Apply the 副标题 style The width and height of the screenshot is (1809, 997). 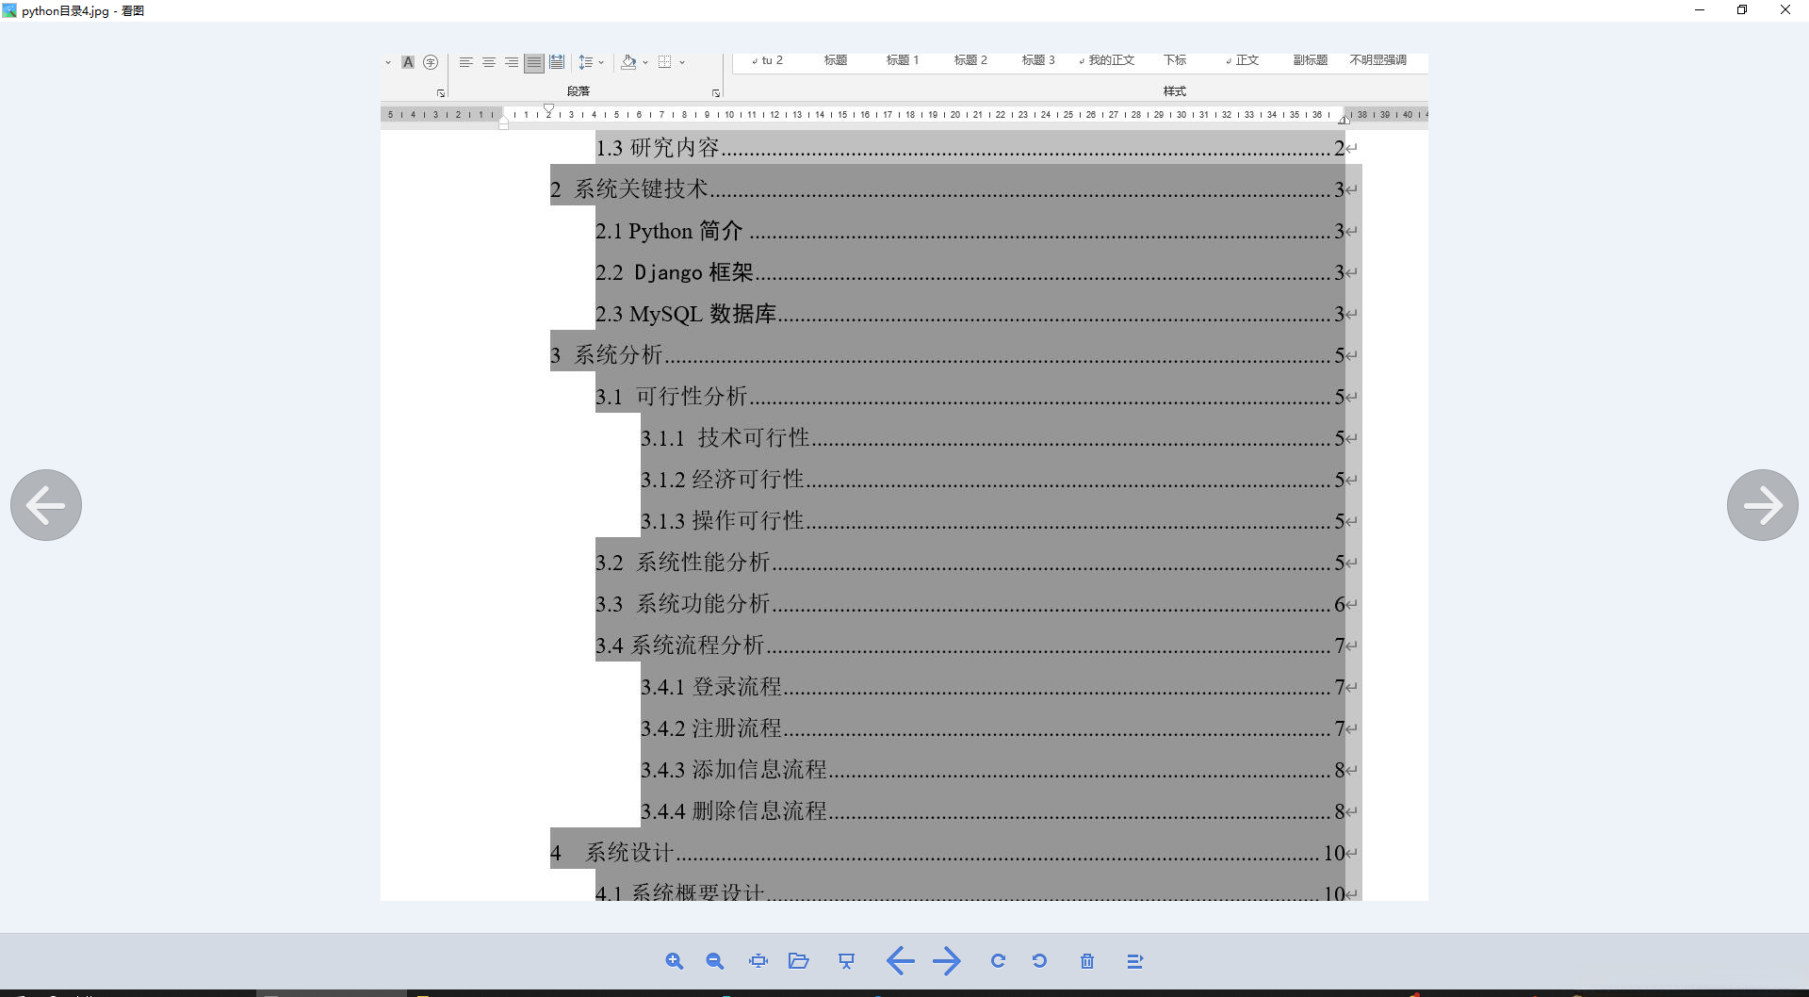(1310, 59)
